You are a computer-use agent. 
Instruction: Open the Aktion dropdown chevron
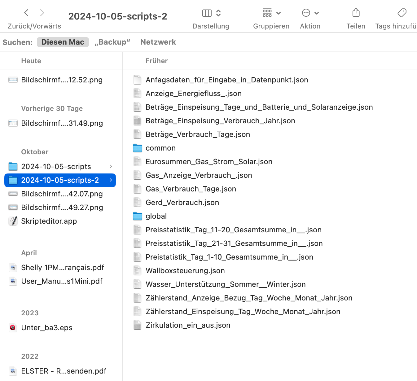point(317,13)
